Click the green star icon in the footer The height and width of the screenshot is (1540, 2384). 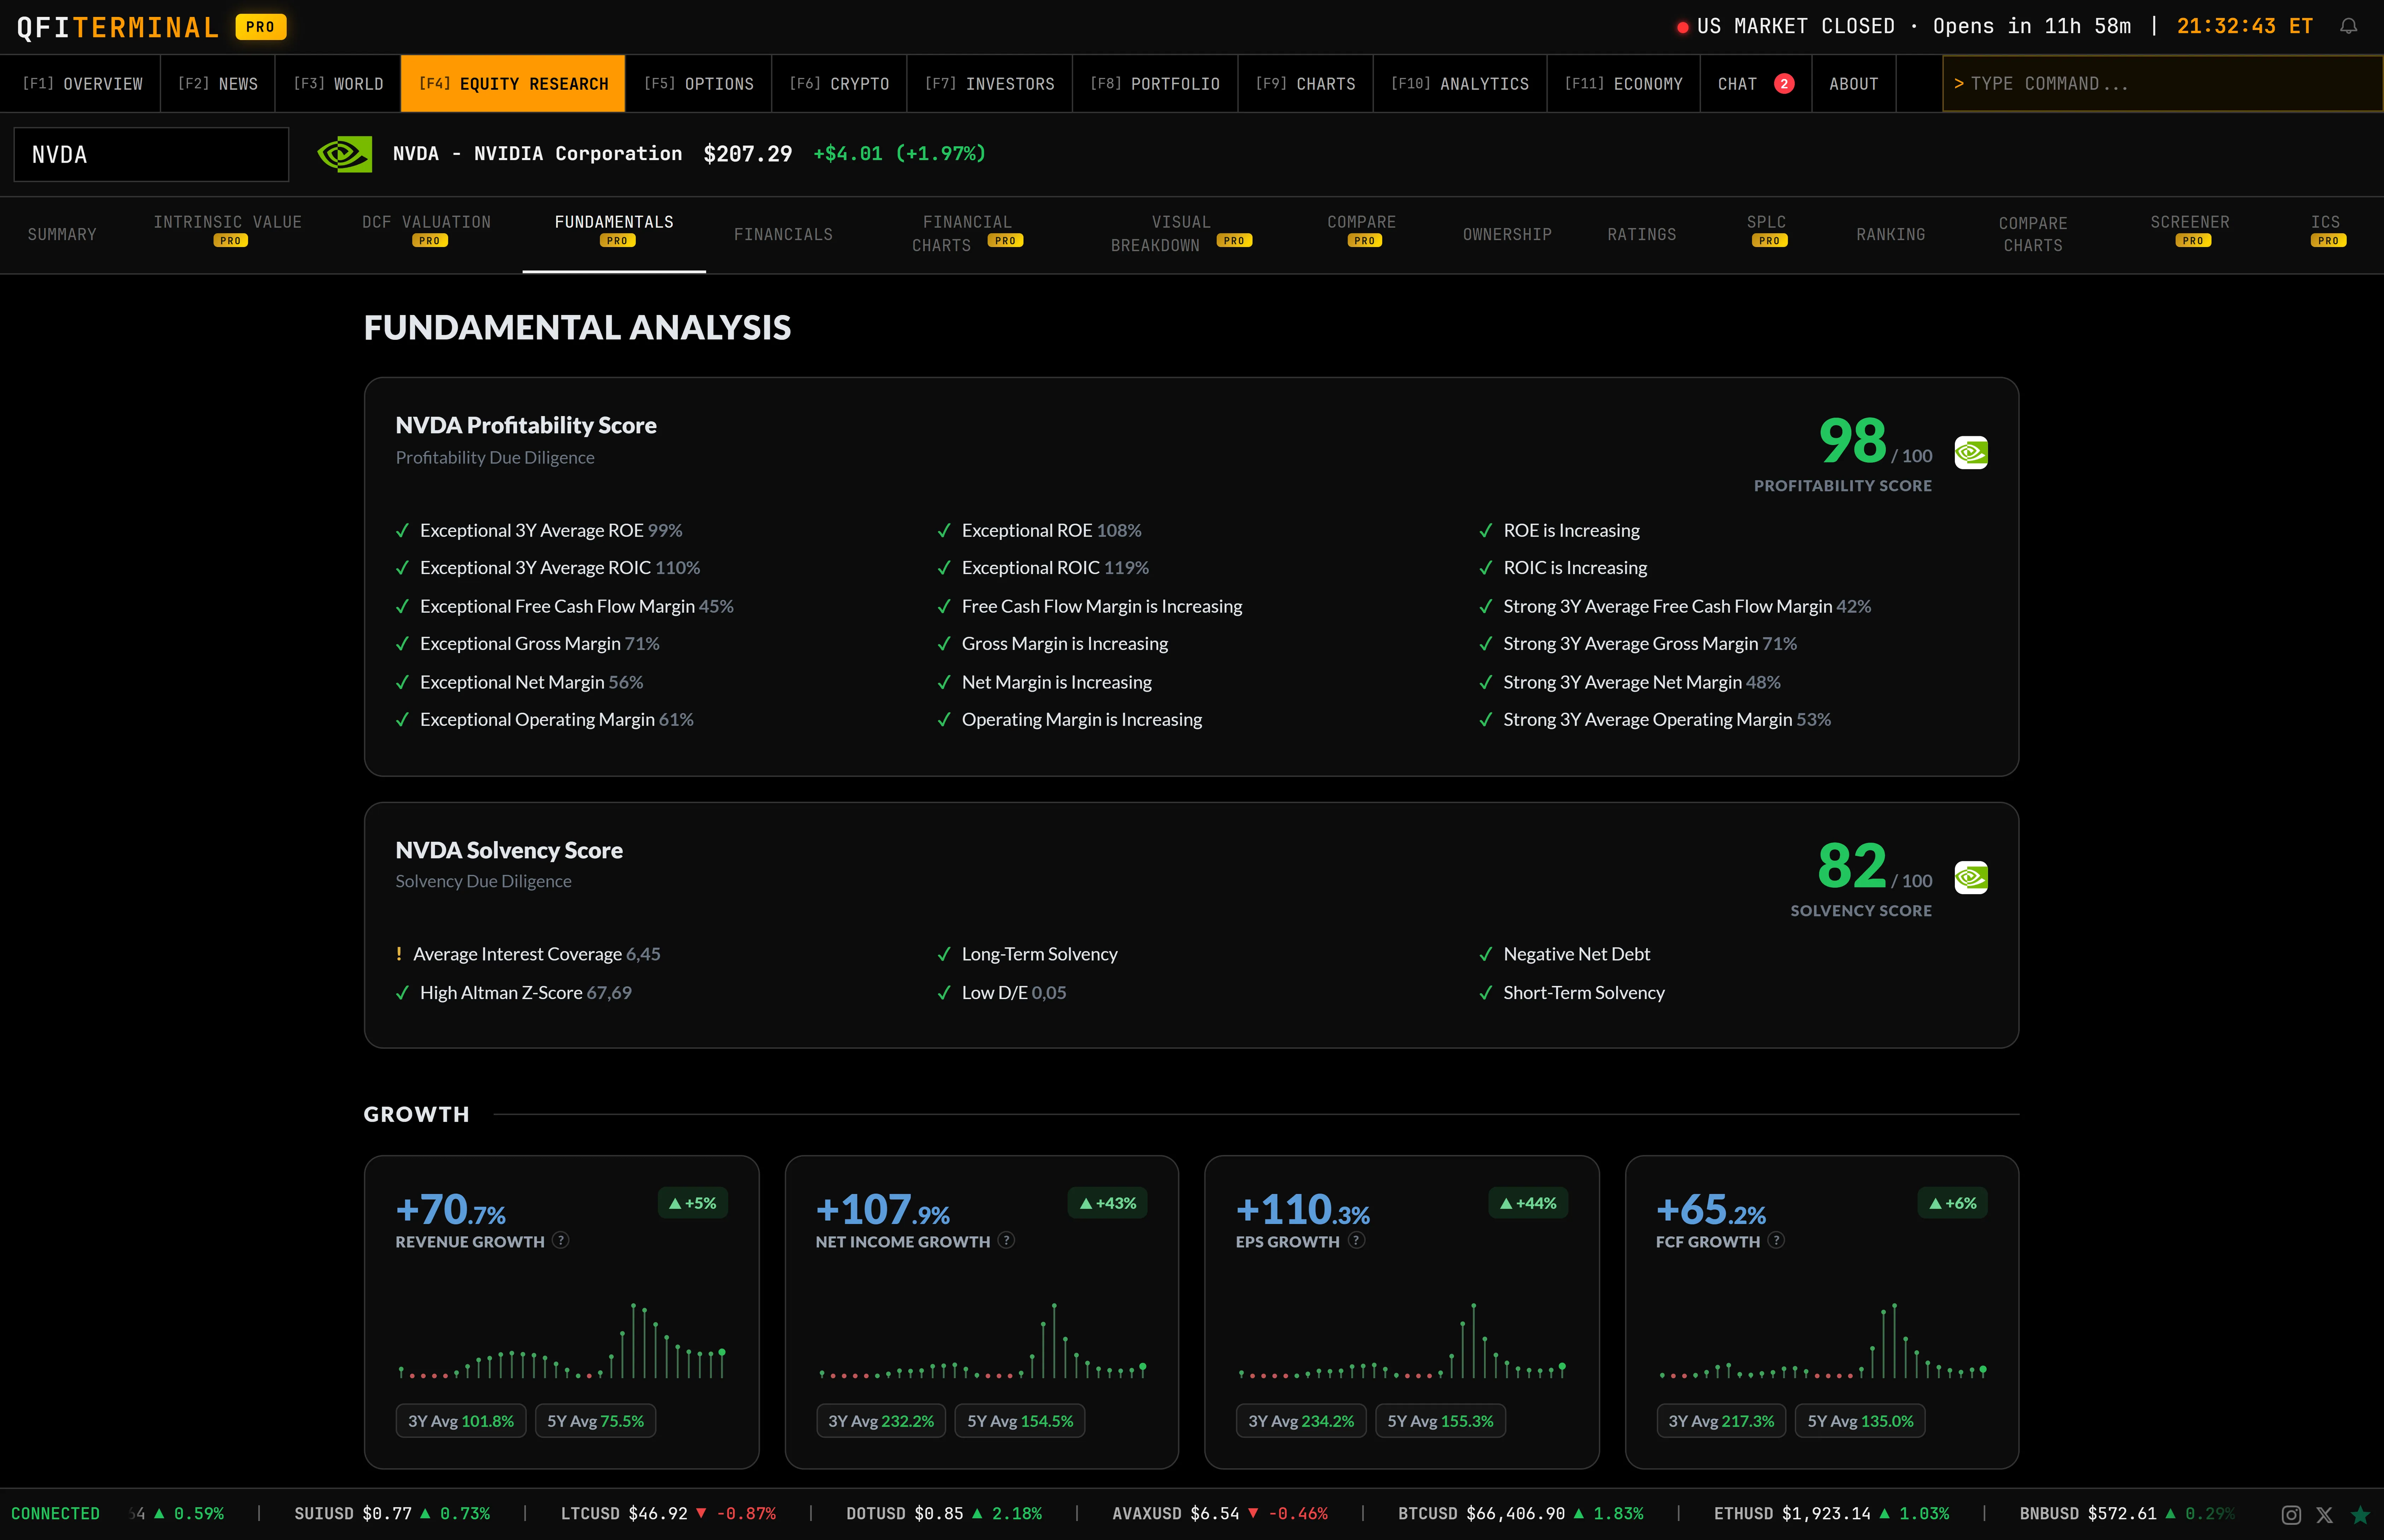2360,1515
